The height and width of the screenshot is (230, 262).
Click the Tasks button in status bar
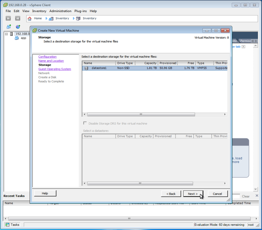click(12, 225)
